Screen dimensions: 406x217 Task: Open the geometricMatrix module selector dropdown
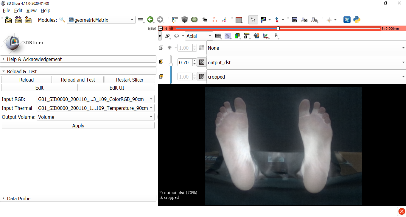[101, 20]
